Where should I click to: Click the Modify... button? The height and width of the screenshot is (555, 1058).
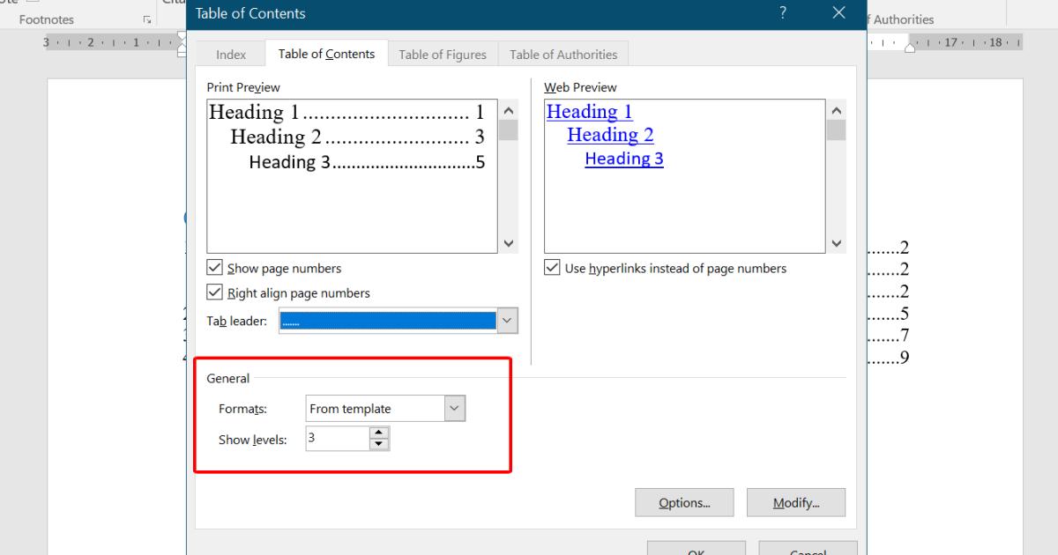click(796, 503)
